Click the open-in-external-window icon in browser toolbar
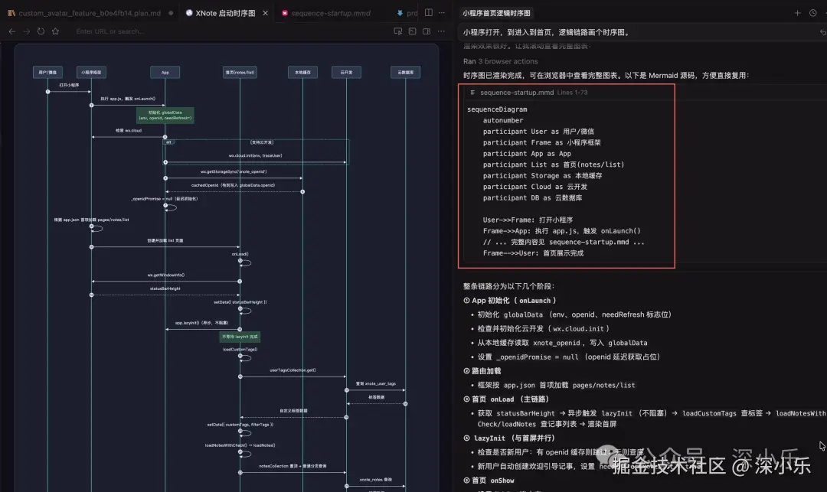 coord(413,31)
